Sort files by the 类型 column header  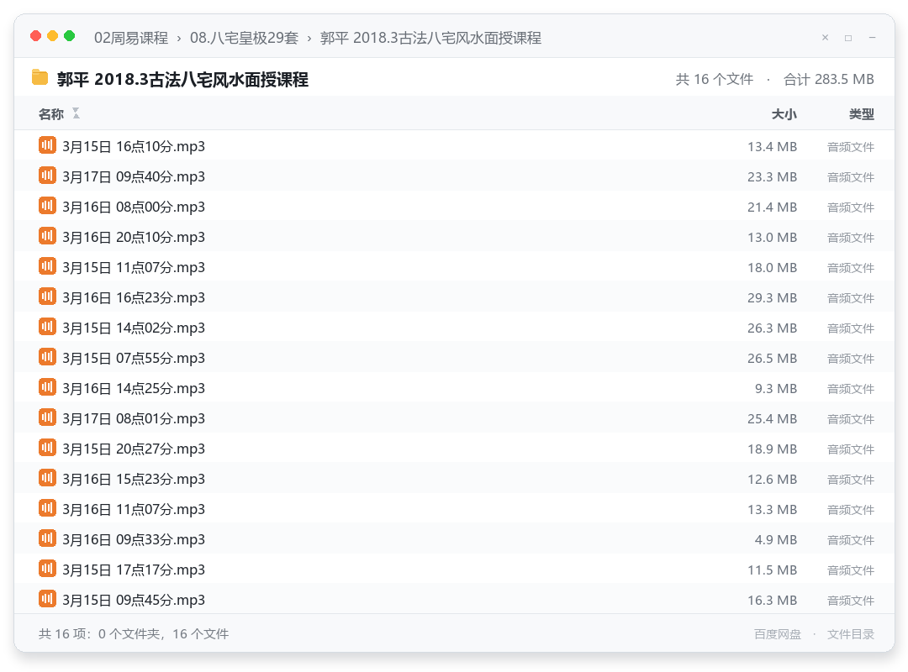coord(862,114)
